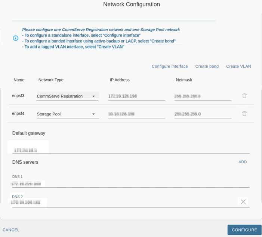Cancel the network configuration

tap(11, 230)
